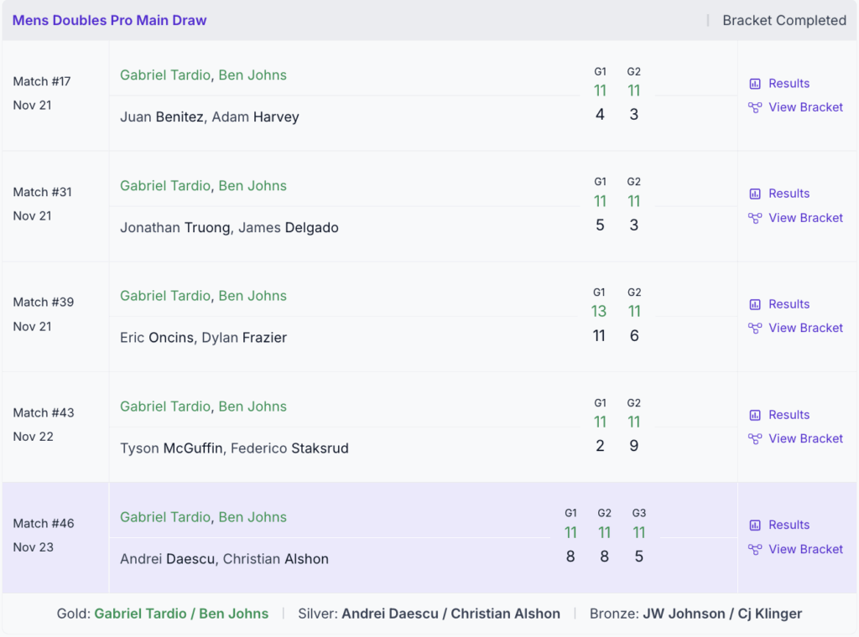Click the bracket icon for Match #43

point(755,438)
